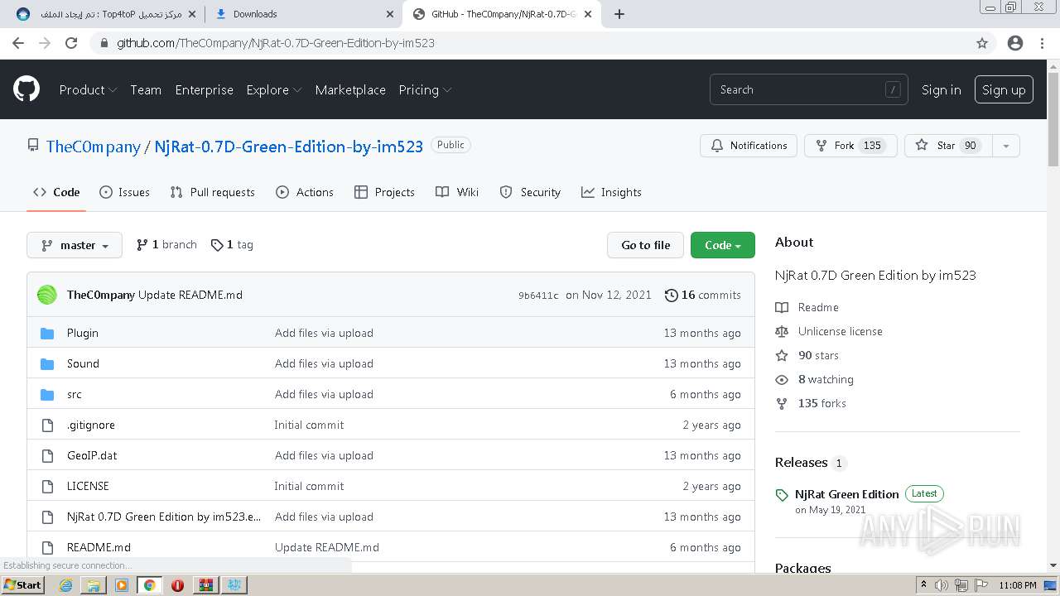Open the Security tab
This screenshot has height=596, width=1060.
point(530,192)
